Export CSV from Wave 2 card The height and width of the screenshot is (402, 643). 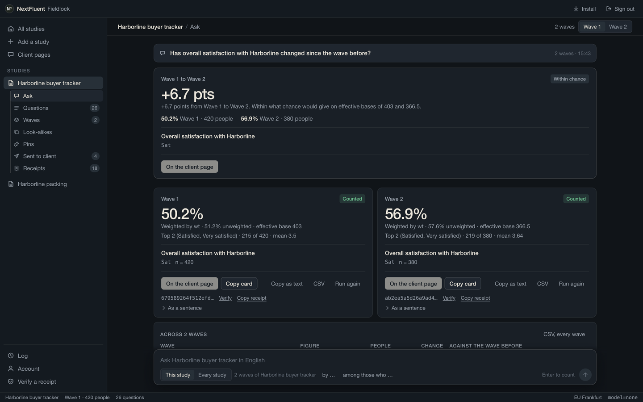[x=543, y=284]
